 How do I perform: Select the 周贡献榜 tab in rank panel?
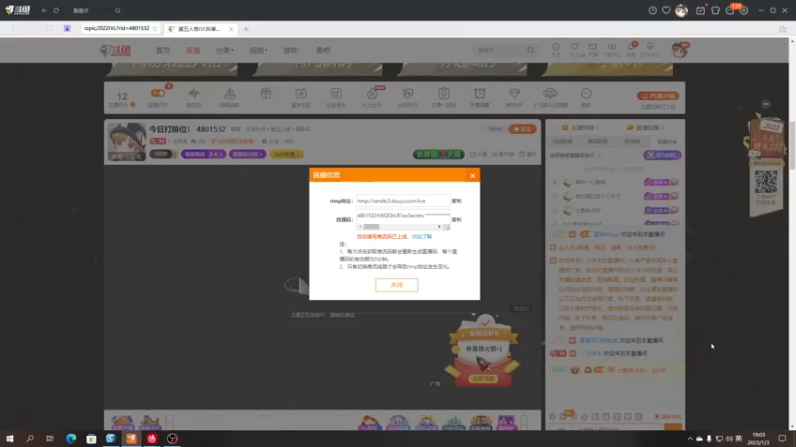pyautogui.click(x=597, y=141)
